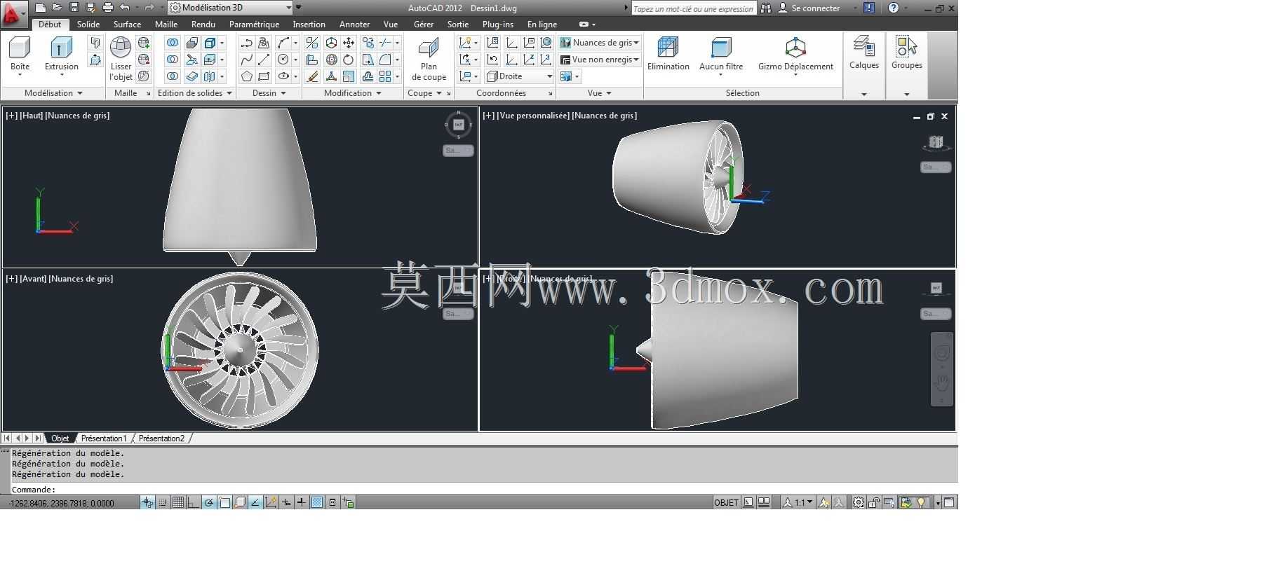Viewport: 1264px width, 573px height.
Task: Click the Save icon in quick access toolbar
Action: (74, 8)
